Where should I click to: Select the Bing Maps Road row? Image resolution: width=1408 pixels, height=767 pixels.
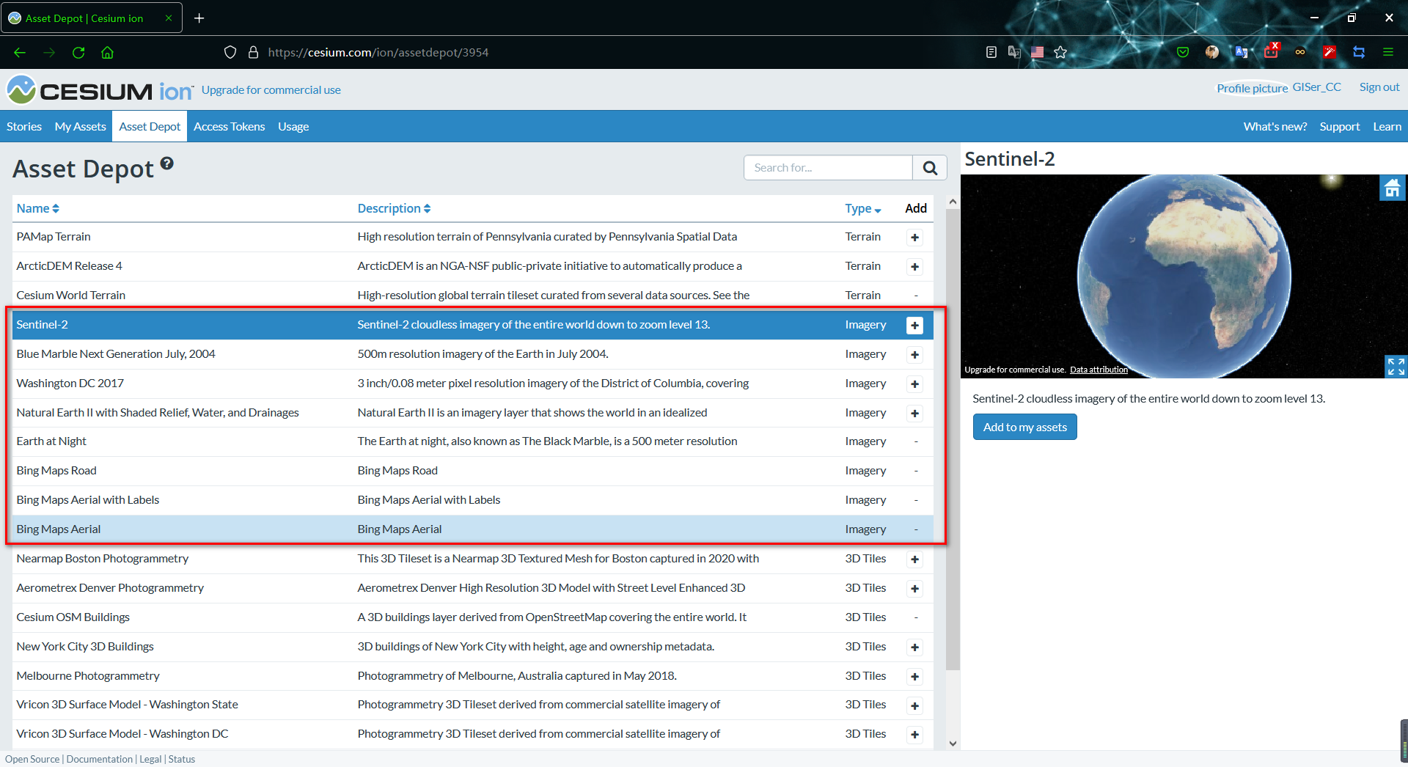[x=473, y=471]
